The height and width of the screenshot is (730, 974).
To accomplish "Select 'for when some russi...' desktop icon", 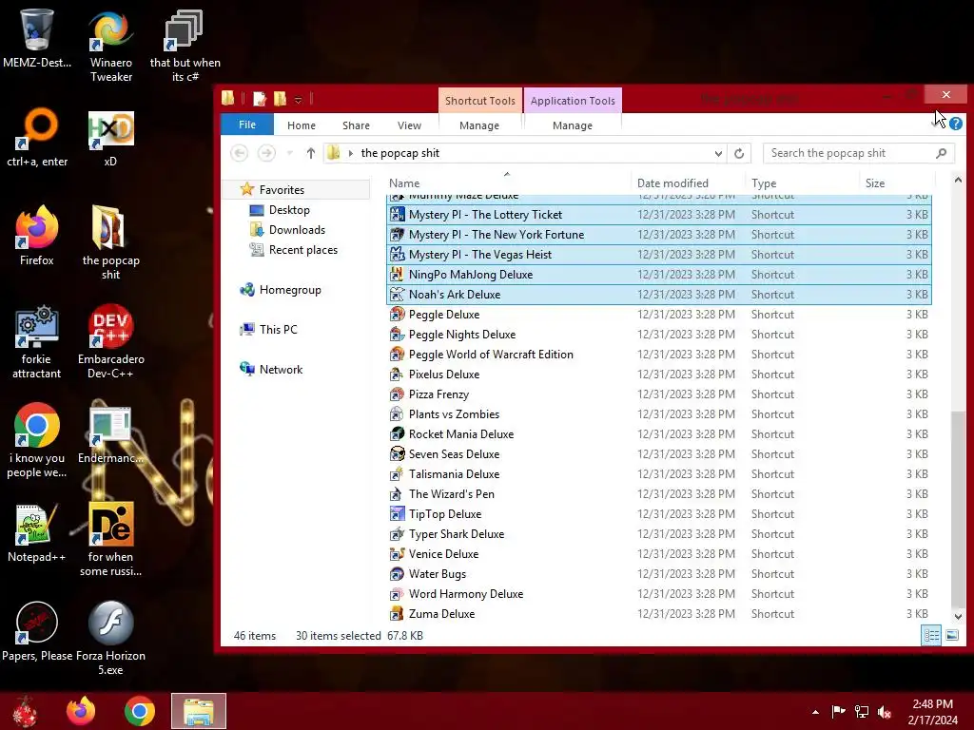I will (110, 540).
